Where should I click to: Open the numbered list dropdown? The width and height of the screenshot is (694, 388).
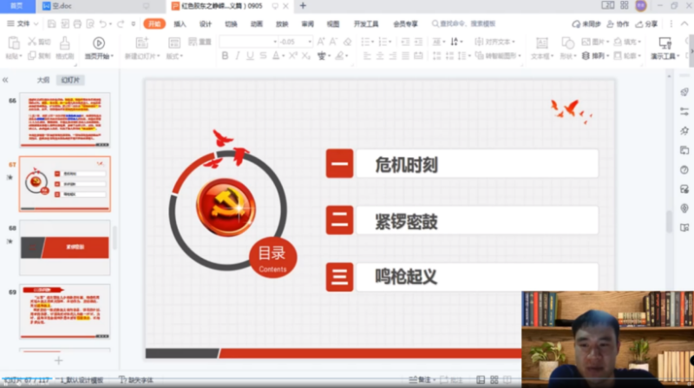[390, 42]
